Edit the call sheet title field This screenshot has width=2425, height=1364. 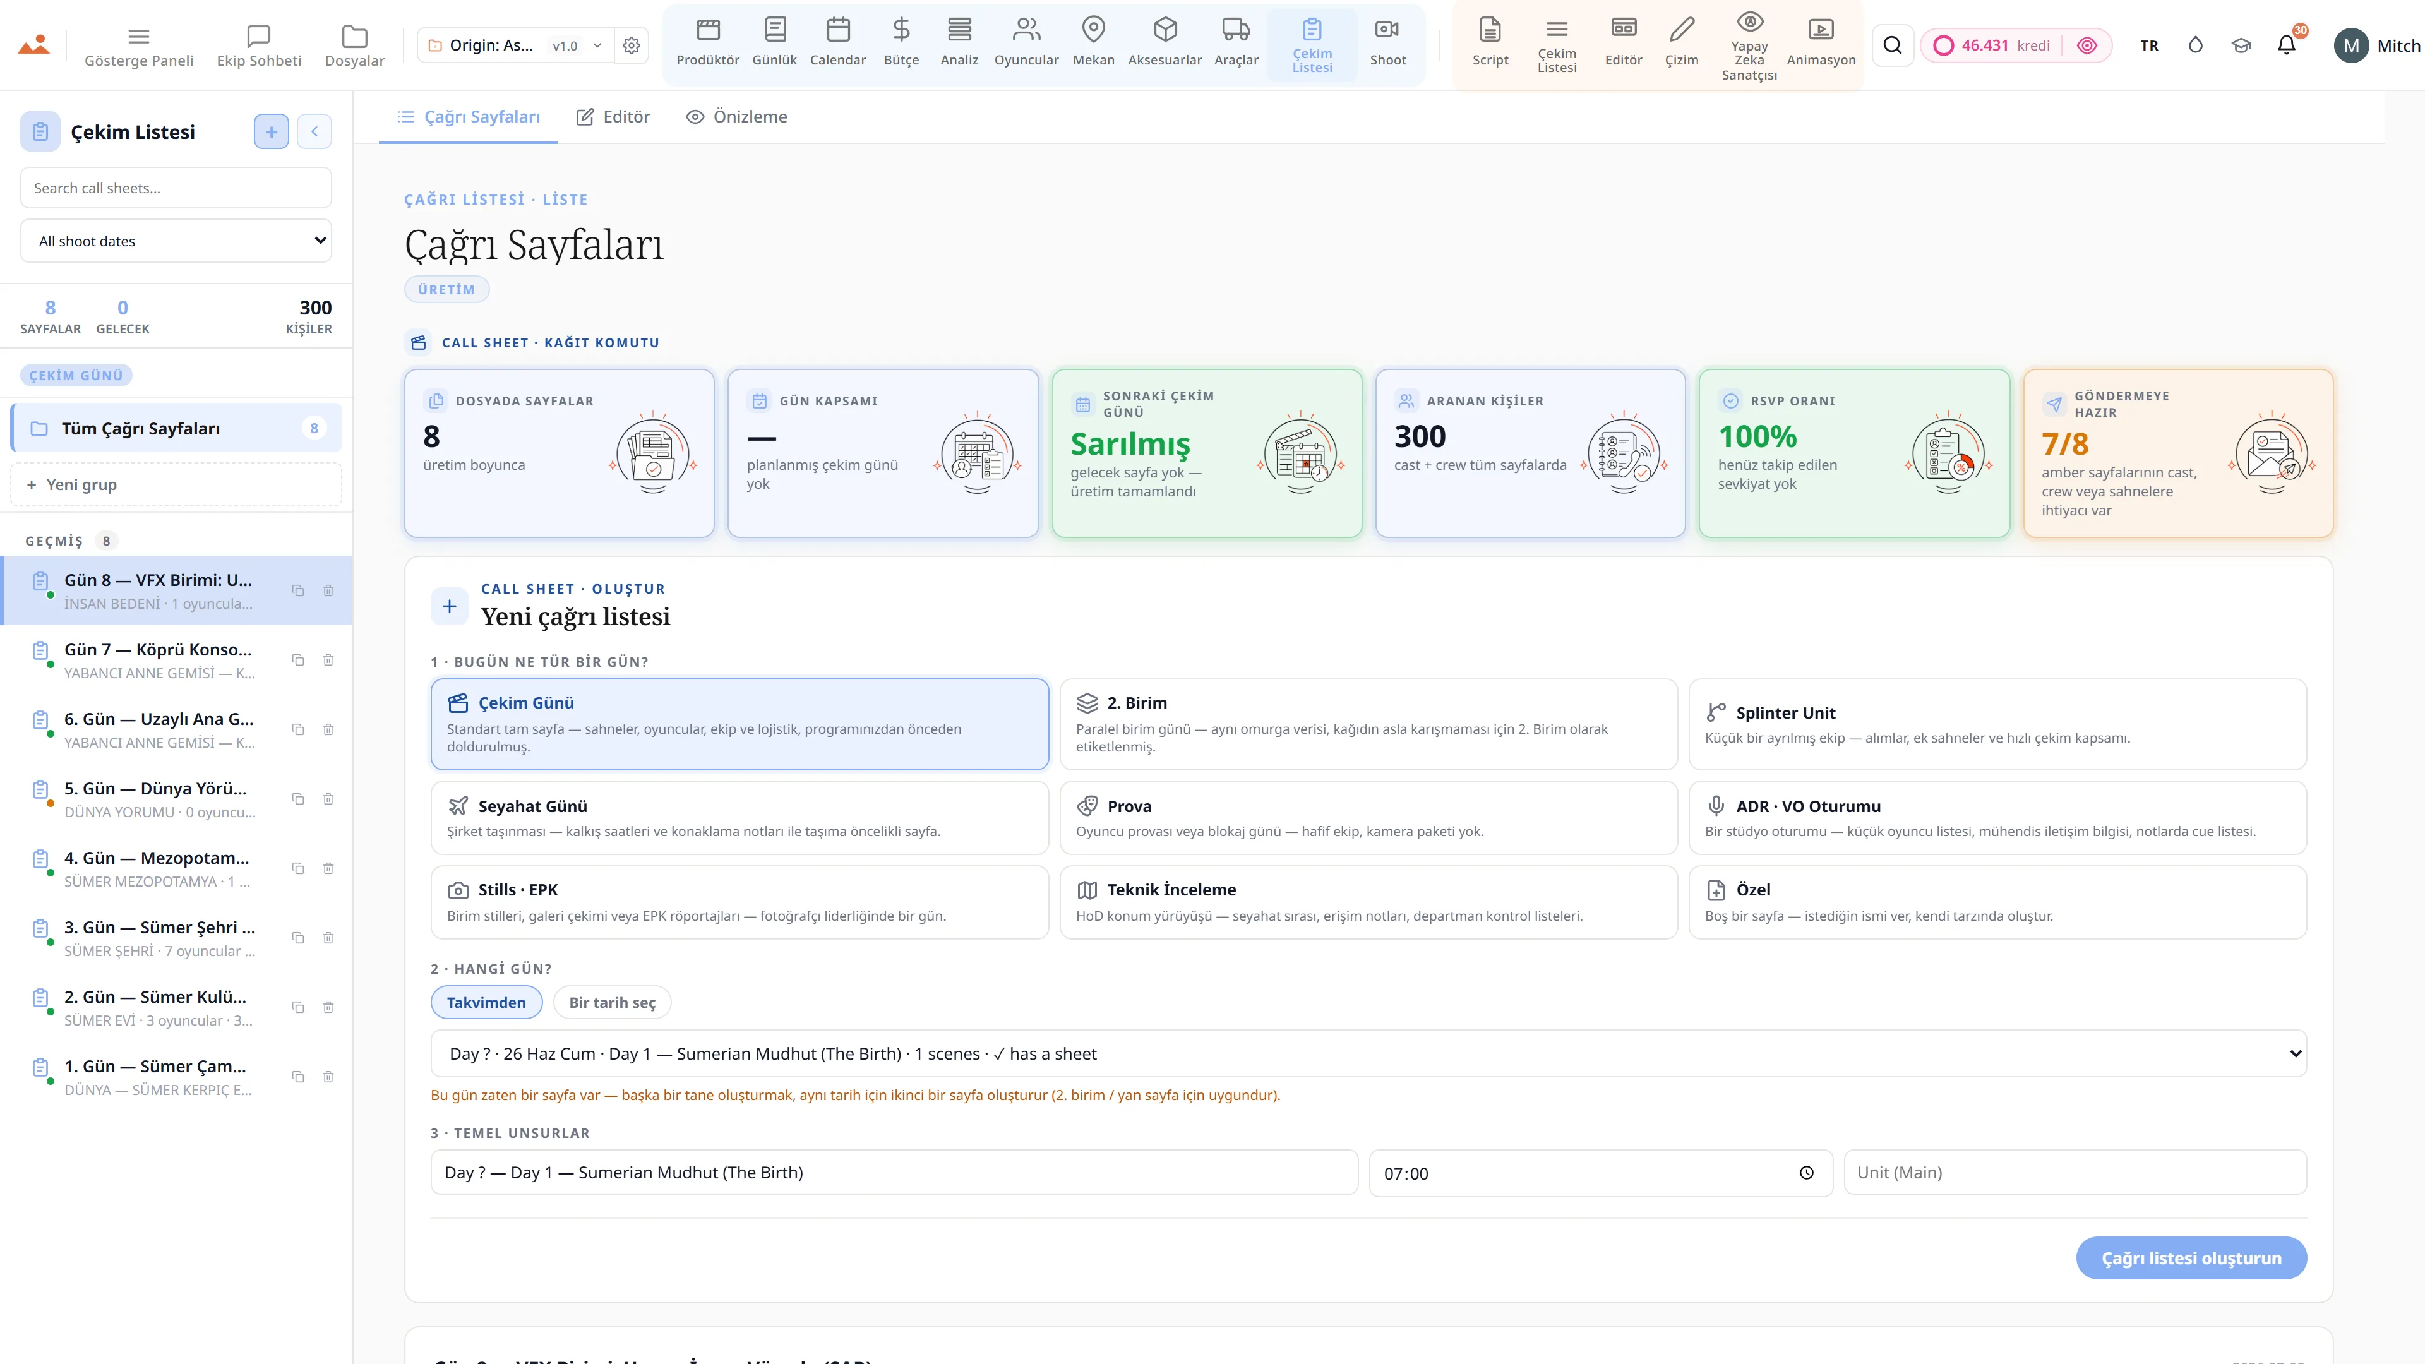[x=894, y=1173]
